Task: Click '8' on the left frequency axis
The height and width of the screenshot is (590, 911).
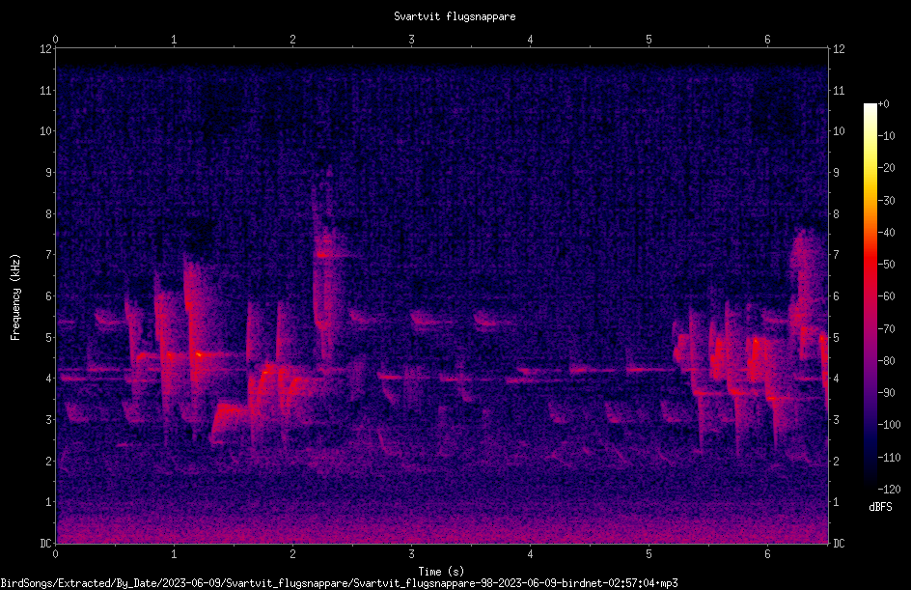Action: click(x=48, y=214)
